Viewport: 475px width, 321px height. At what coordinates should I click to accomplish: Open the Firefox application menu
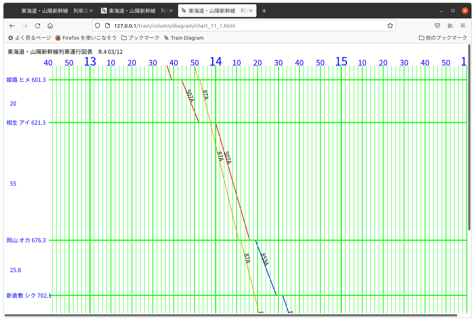tap(463, 26)
